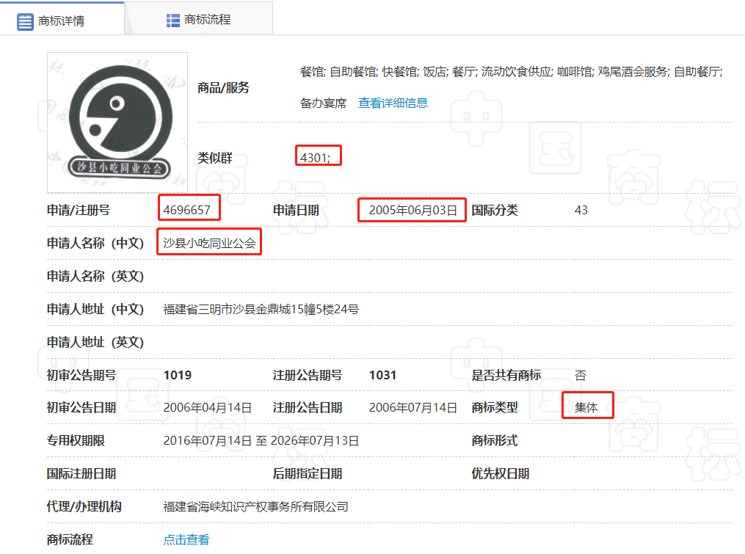
Task: Click the 申请人名称（中文） label
Action: click(x=95, y=244)
